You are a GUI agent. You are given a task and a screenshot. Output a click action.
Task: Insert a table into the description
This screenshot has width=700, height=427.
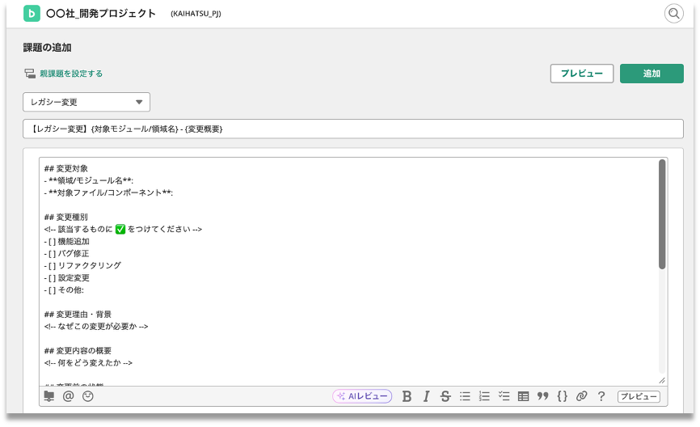(x=523, y=396)
